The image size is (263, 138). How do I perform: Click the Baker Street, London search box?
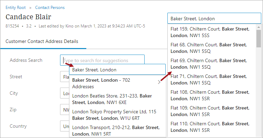click(x=214, y=19)
